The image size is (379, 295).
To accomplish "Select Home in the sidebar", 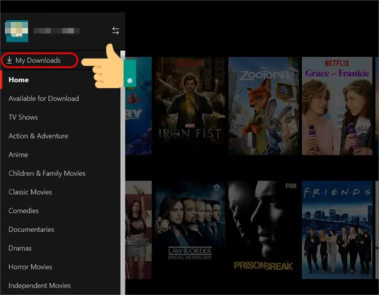I will 18,79.
